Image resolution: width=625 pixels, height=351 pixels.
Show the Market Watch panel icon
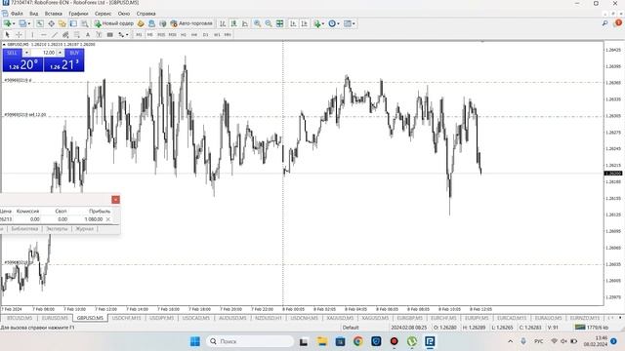click(40, 23)
